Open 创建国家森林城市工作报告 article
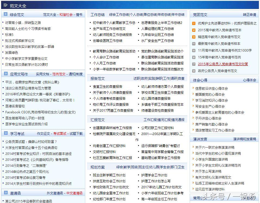Image resolution: width=260 pixels, height=203 pixels. coord(112,128)
